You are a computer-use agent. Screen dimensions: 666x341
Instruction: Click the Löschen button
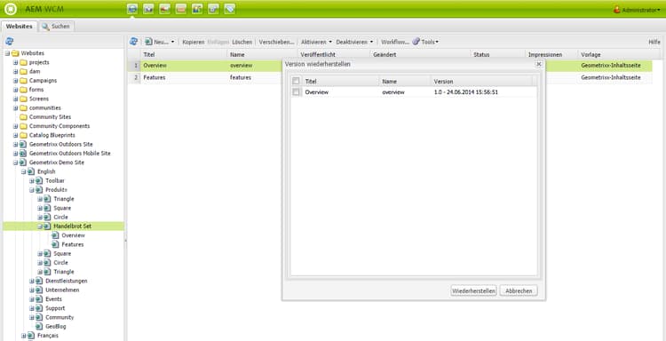pos(242,42)
